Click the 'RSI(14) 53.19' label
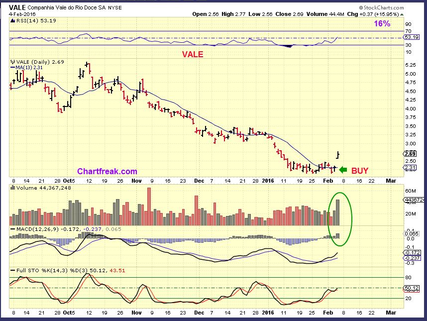Viewport: 427px width, 321px height. pyautogui.click(x=36, y=21)
